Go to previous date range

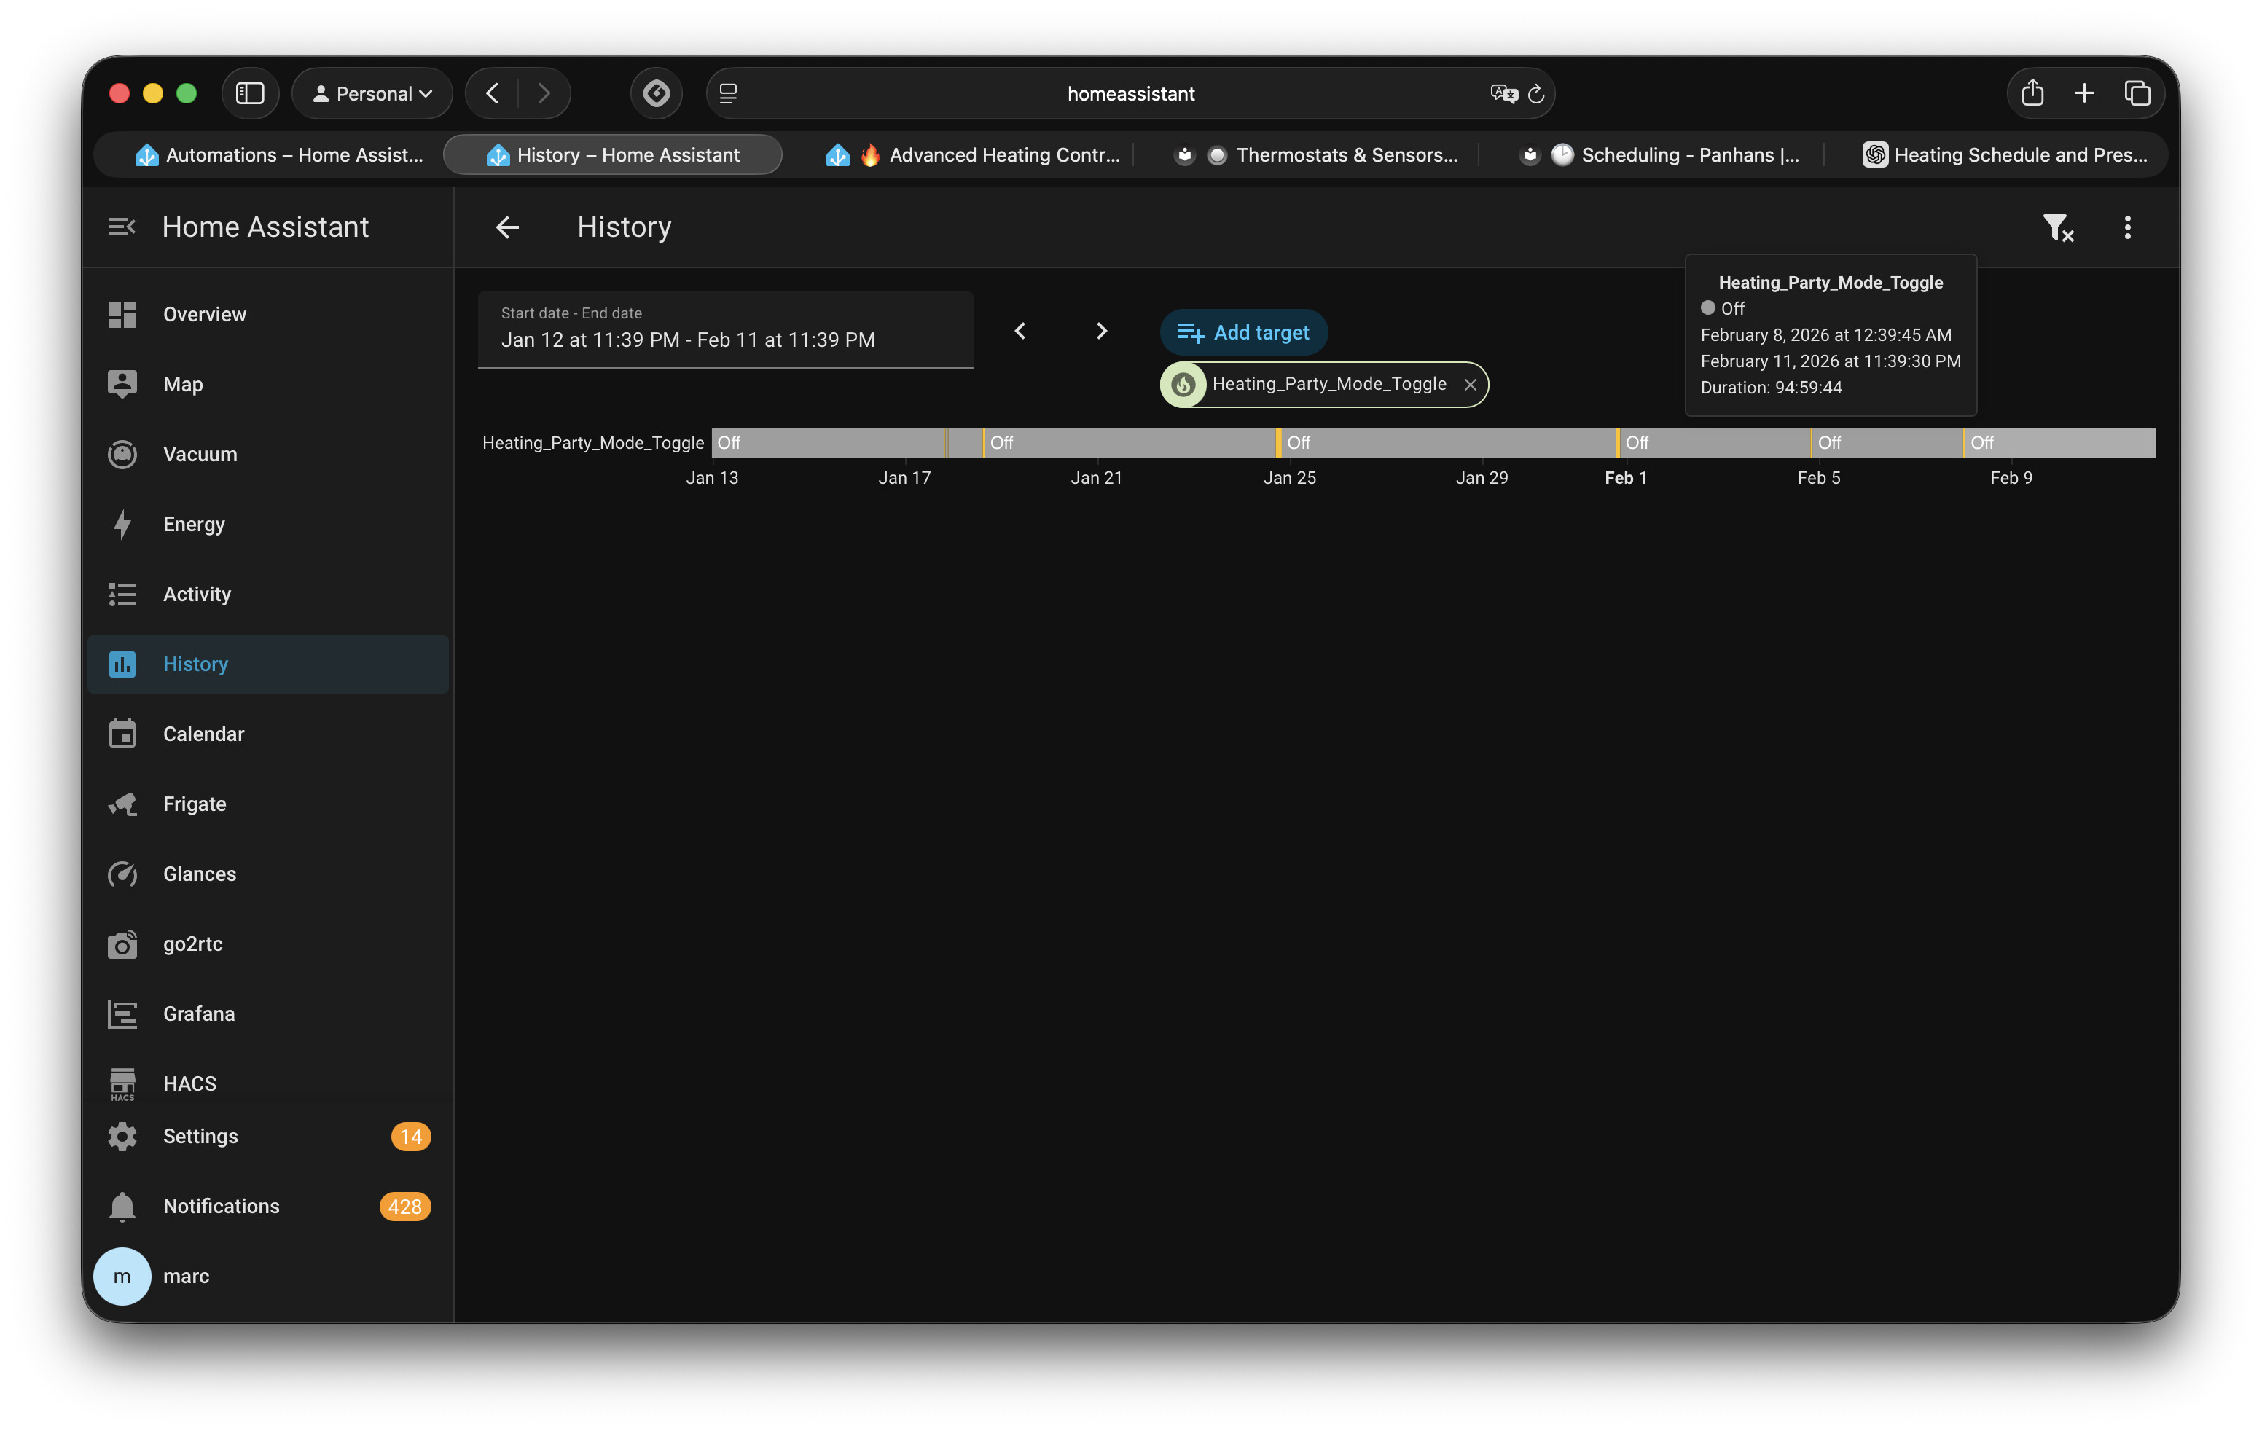[x=1020, y=331]
